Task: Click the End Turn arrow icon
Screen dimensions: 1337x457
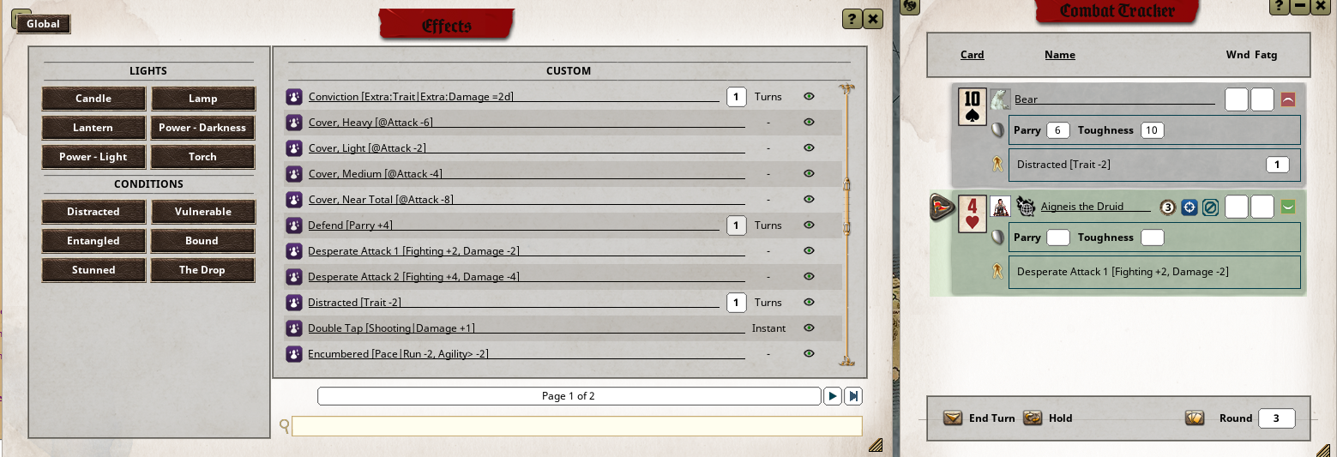Action: tap(953, 418)
